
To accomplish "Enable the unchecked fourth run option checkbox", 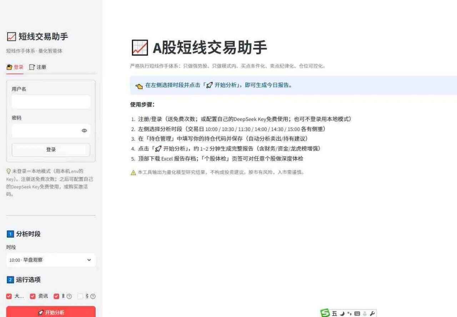I will [x=80, y=296].
